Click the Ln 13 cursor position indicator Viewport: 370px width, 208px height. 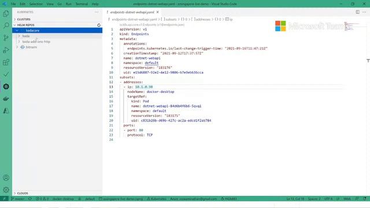(x=295, y=199)
